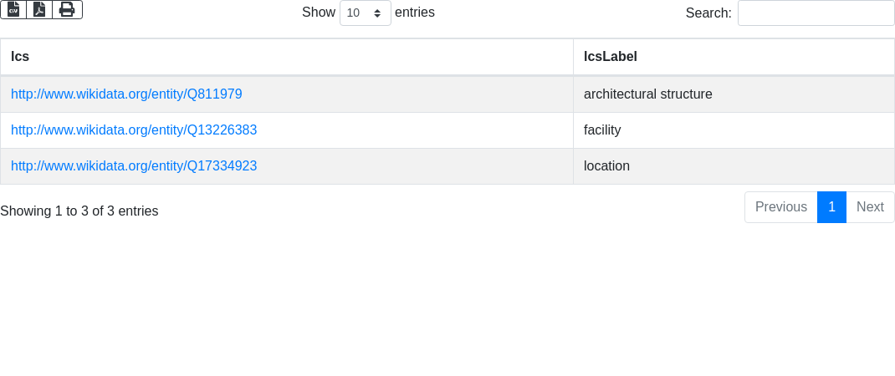Click the printer icon to print table
Screen dimensions: 895x376
click(x=68, y=10)
